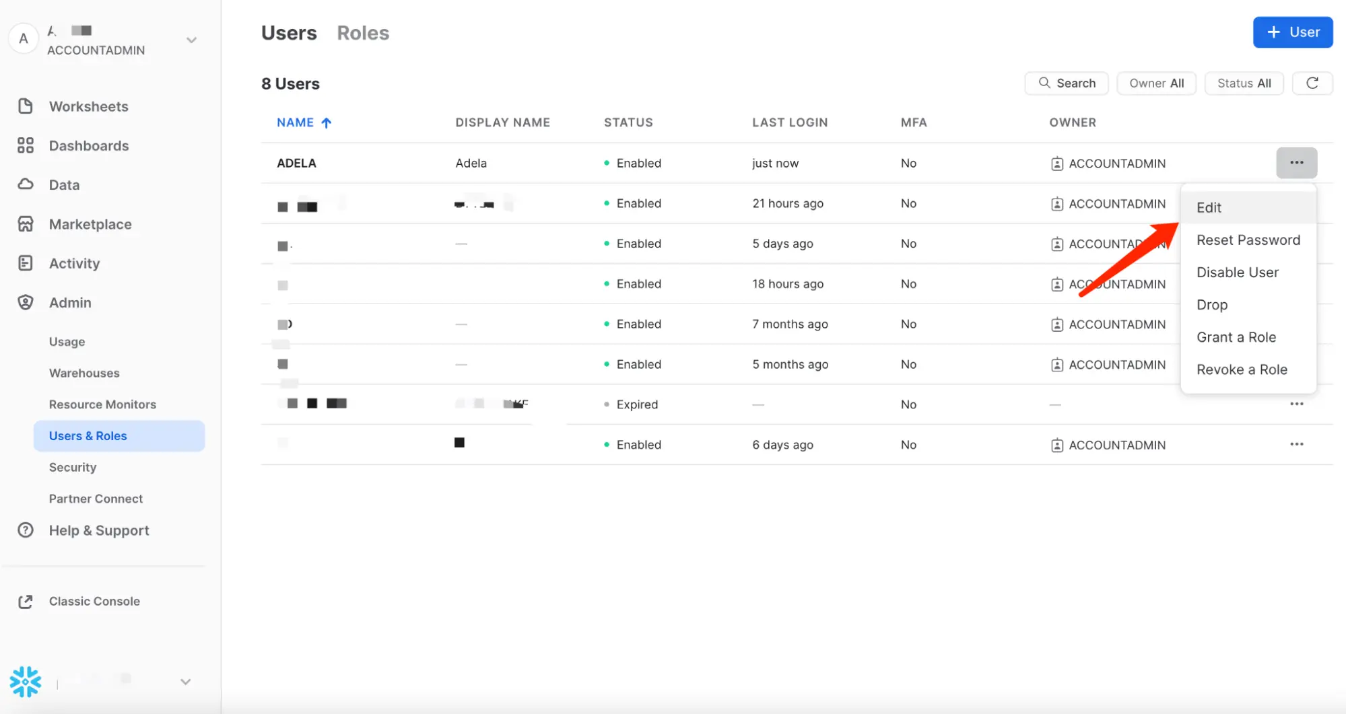Screen dimensions: 1346x714
Task: Open Resource Monitors page
Action: point(102,404)
